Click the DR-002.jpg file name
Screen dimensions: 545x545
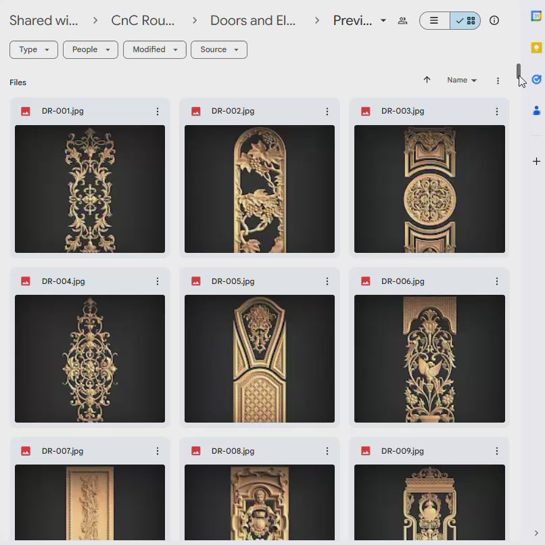click(233, 111)
